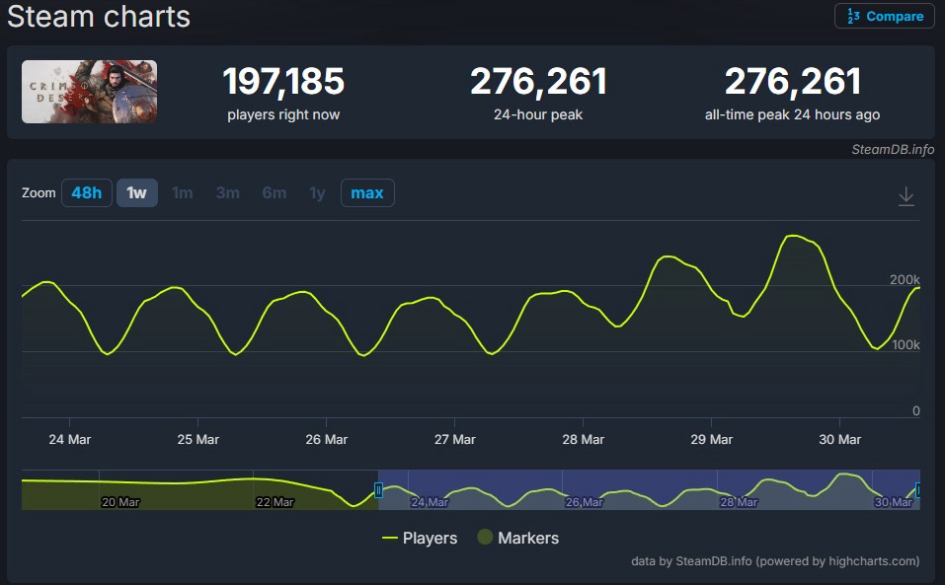Screen dimensions: 945x585
Task: Click the left navigator range handle
Action: pyautogui.click(x=378, y=490)
